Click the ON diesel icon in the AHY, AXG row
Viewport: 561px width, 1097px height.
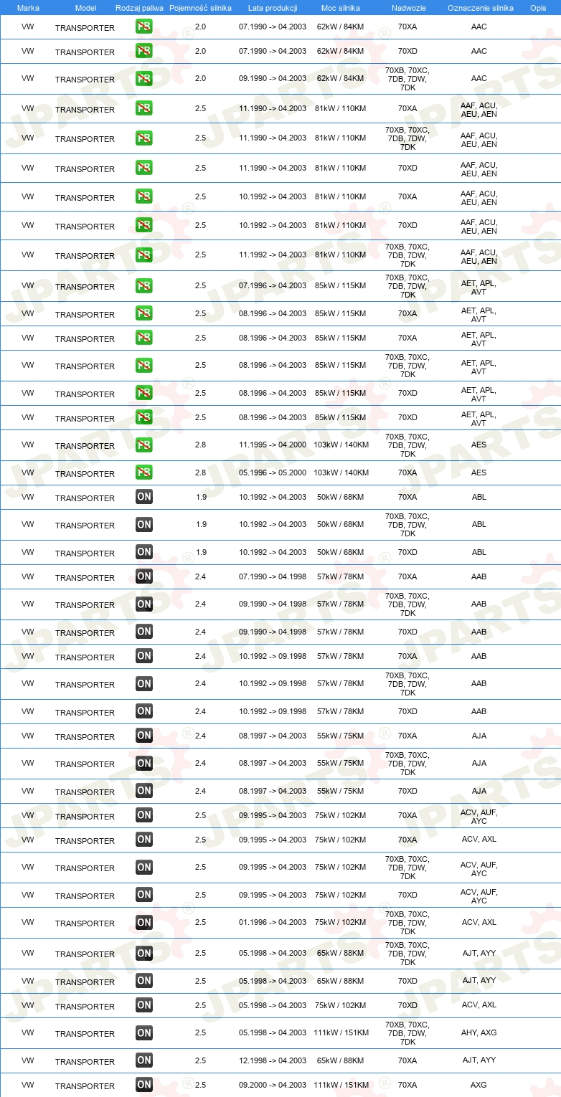144,1032
